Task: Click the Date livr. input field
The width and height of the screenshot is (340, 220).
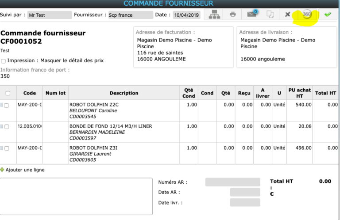Action: coord(245,202)
